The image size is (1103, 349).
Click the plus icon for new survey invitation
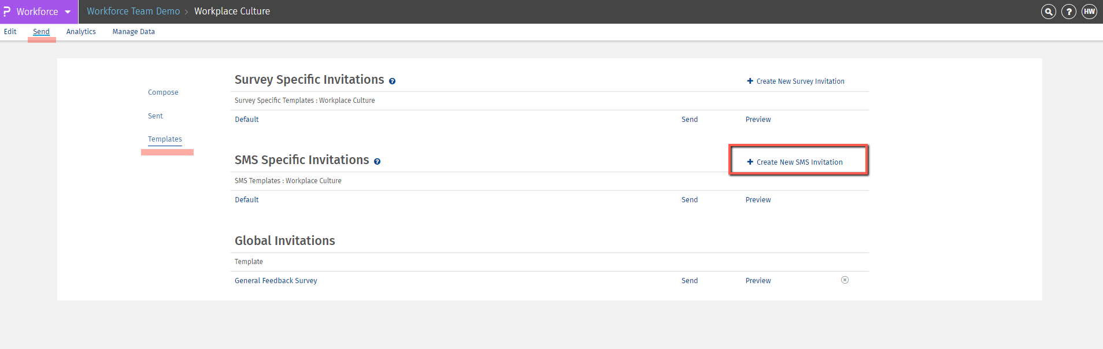(x=750, y=81)
